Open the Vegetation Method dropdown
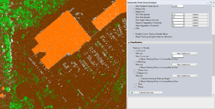215x109 pixels. pos(185,76)
